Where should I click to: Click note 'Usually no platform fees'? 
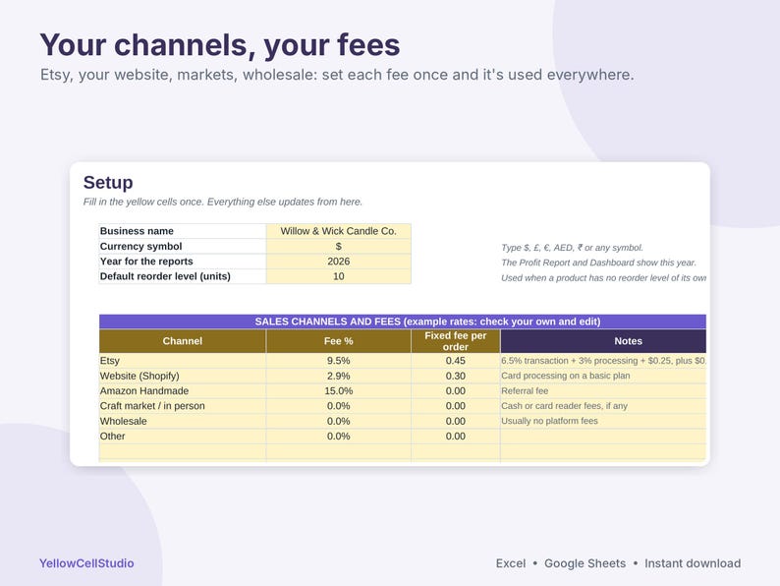tap(603, 421)
